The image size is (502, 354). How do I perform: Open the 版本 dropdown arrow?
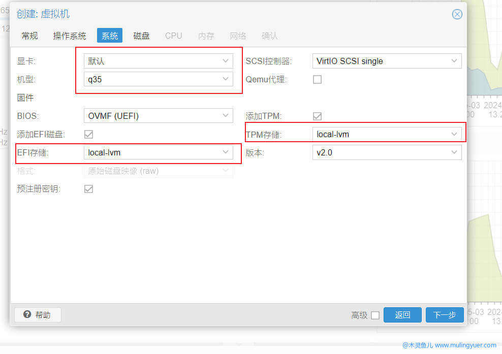(x=454, y=152)
